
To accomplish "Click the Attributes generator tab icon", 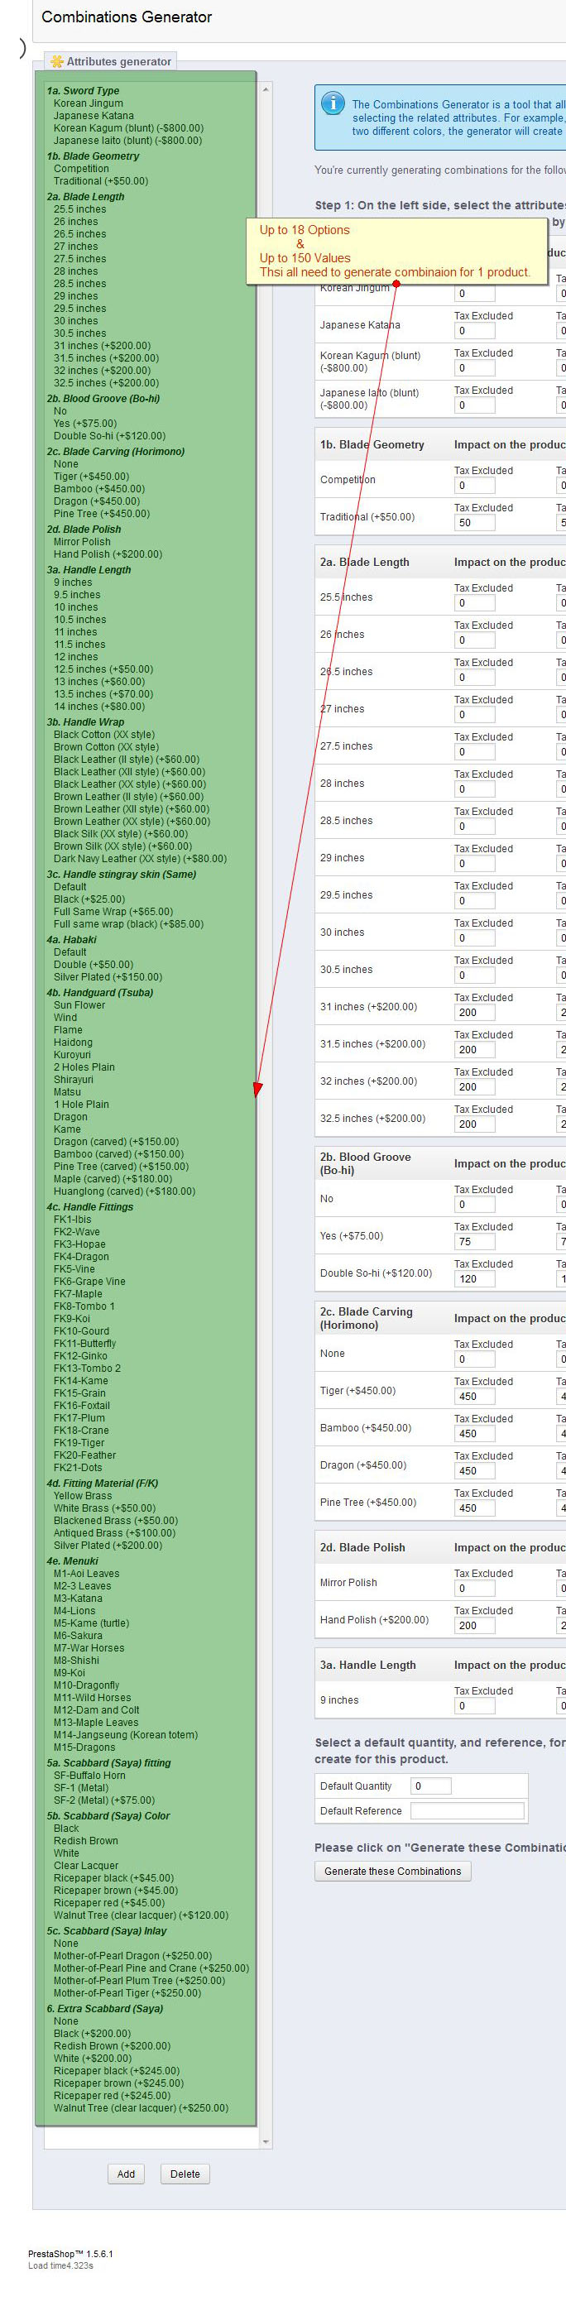I will point(57,61).
